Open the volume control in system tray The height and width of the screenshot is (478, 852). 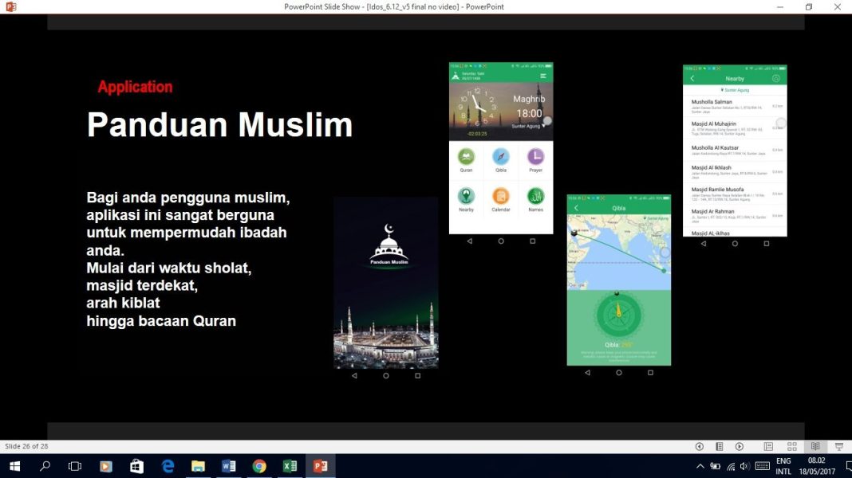744,466
